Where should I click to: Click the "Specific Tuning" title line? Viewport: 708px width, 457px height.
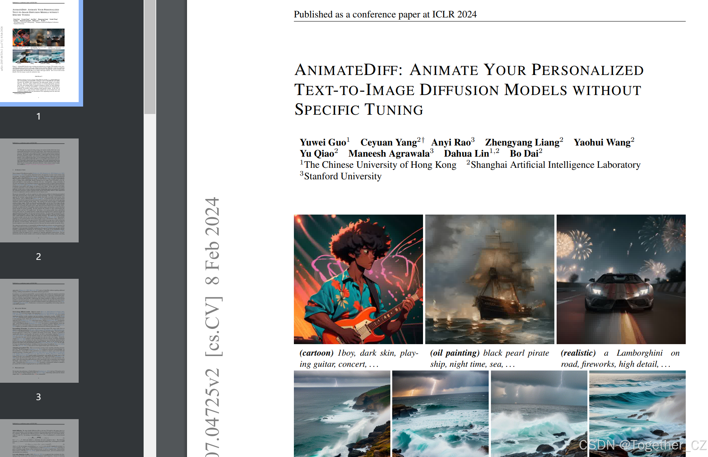point(359,110)
